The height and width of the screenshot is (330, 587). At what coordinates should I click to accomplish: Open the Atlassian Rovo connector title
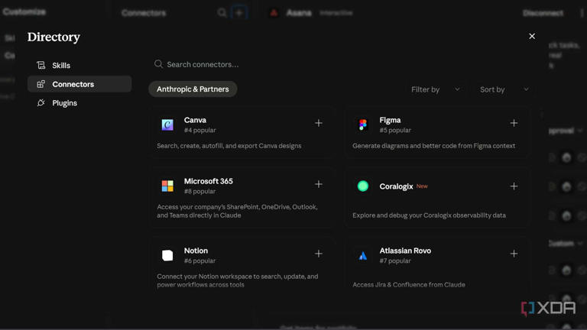(405, 251)
